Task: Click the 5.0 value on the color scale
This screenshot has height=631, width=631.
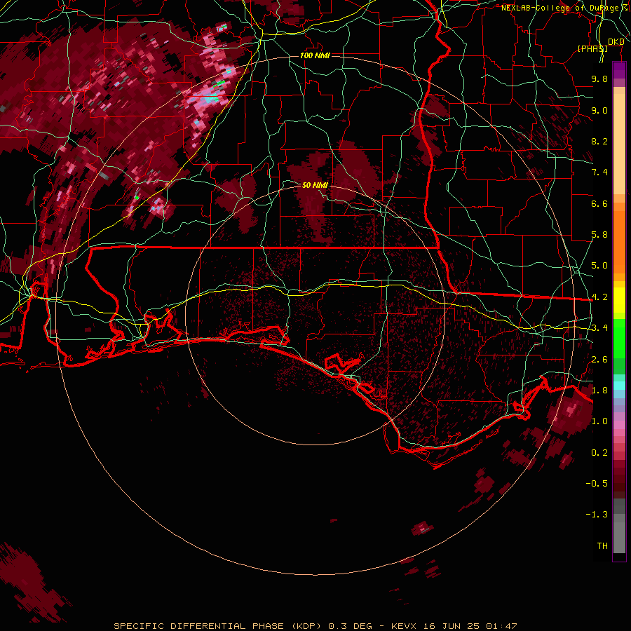Action: [x=599, y=266]
